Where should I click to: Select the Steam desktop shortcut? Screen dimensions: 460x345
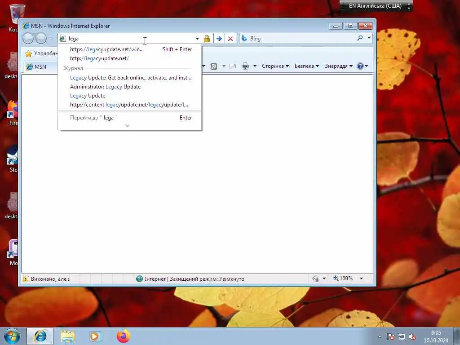coord(13,159)
